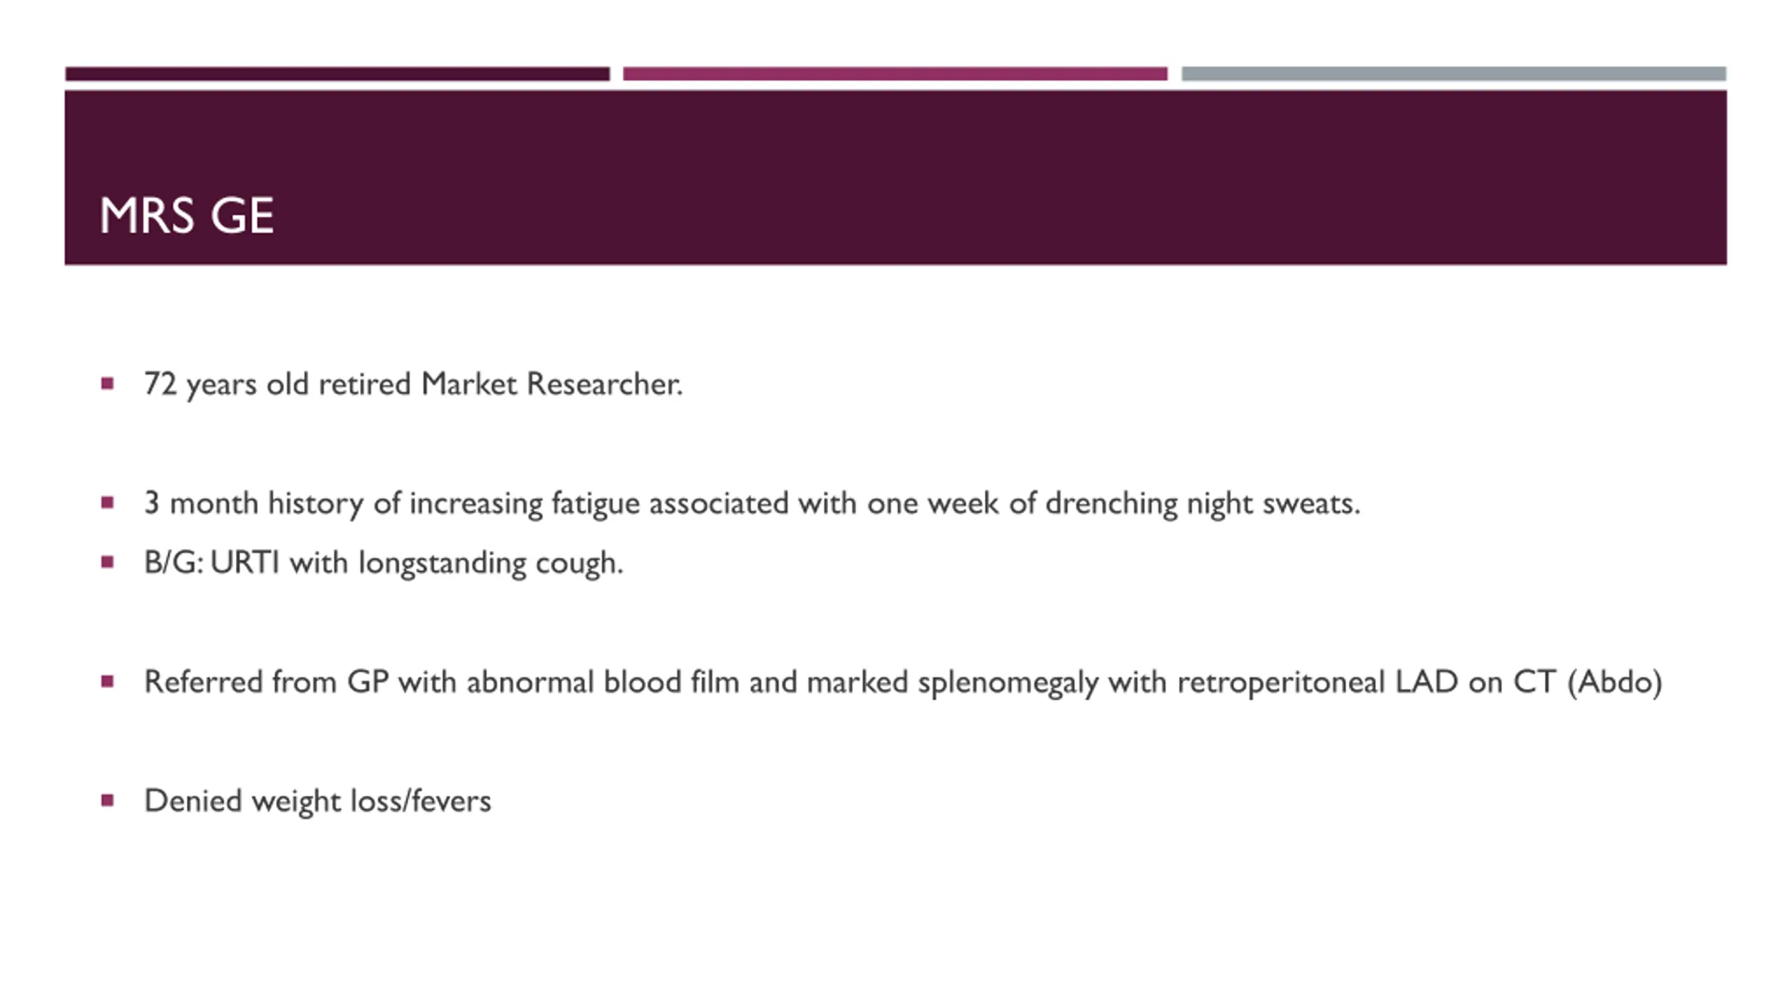Click the "Denied weight loss/fevers" line
The width and height of the screenshot is (1792, 1008).
click(318, 801)
